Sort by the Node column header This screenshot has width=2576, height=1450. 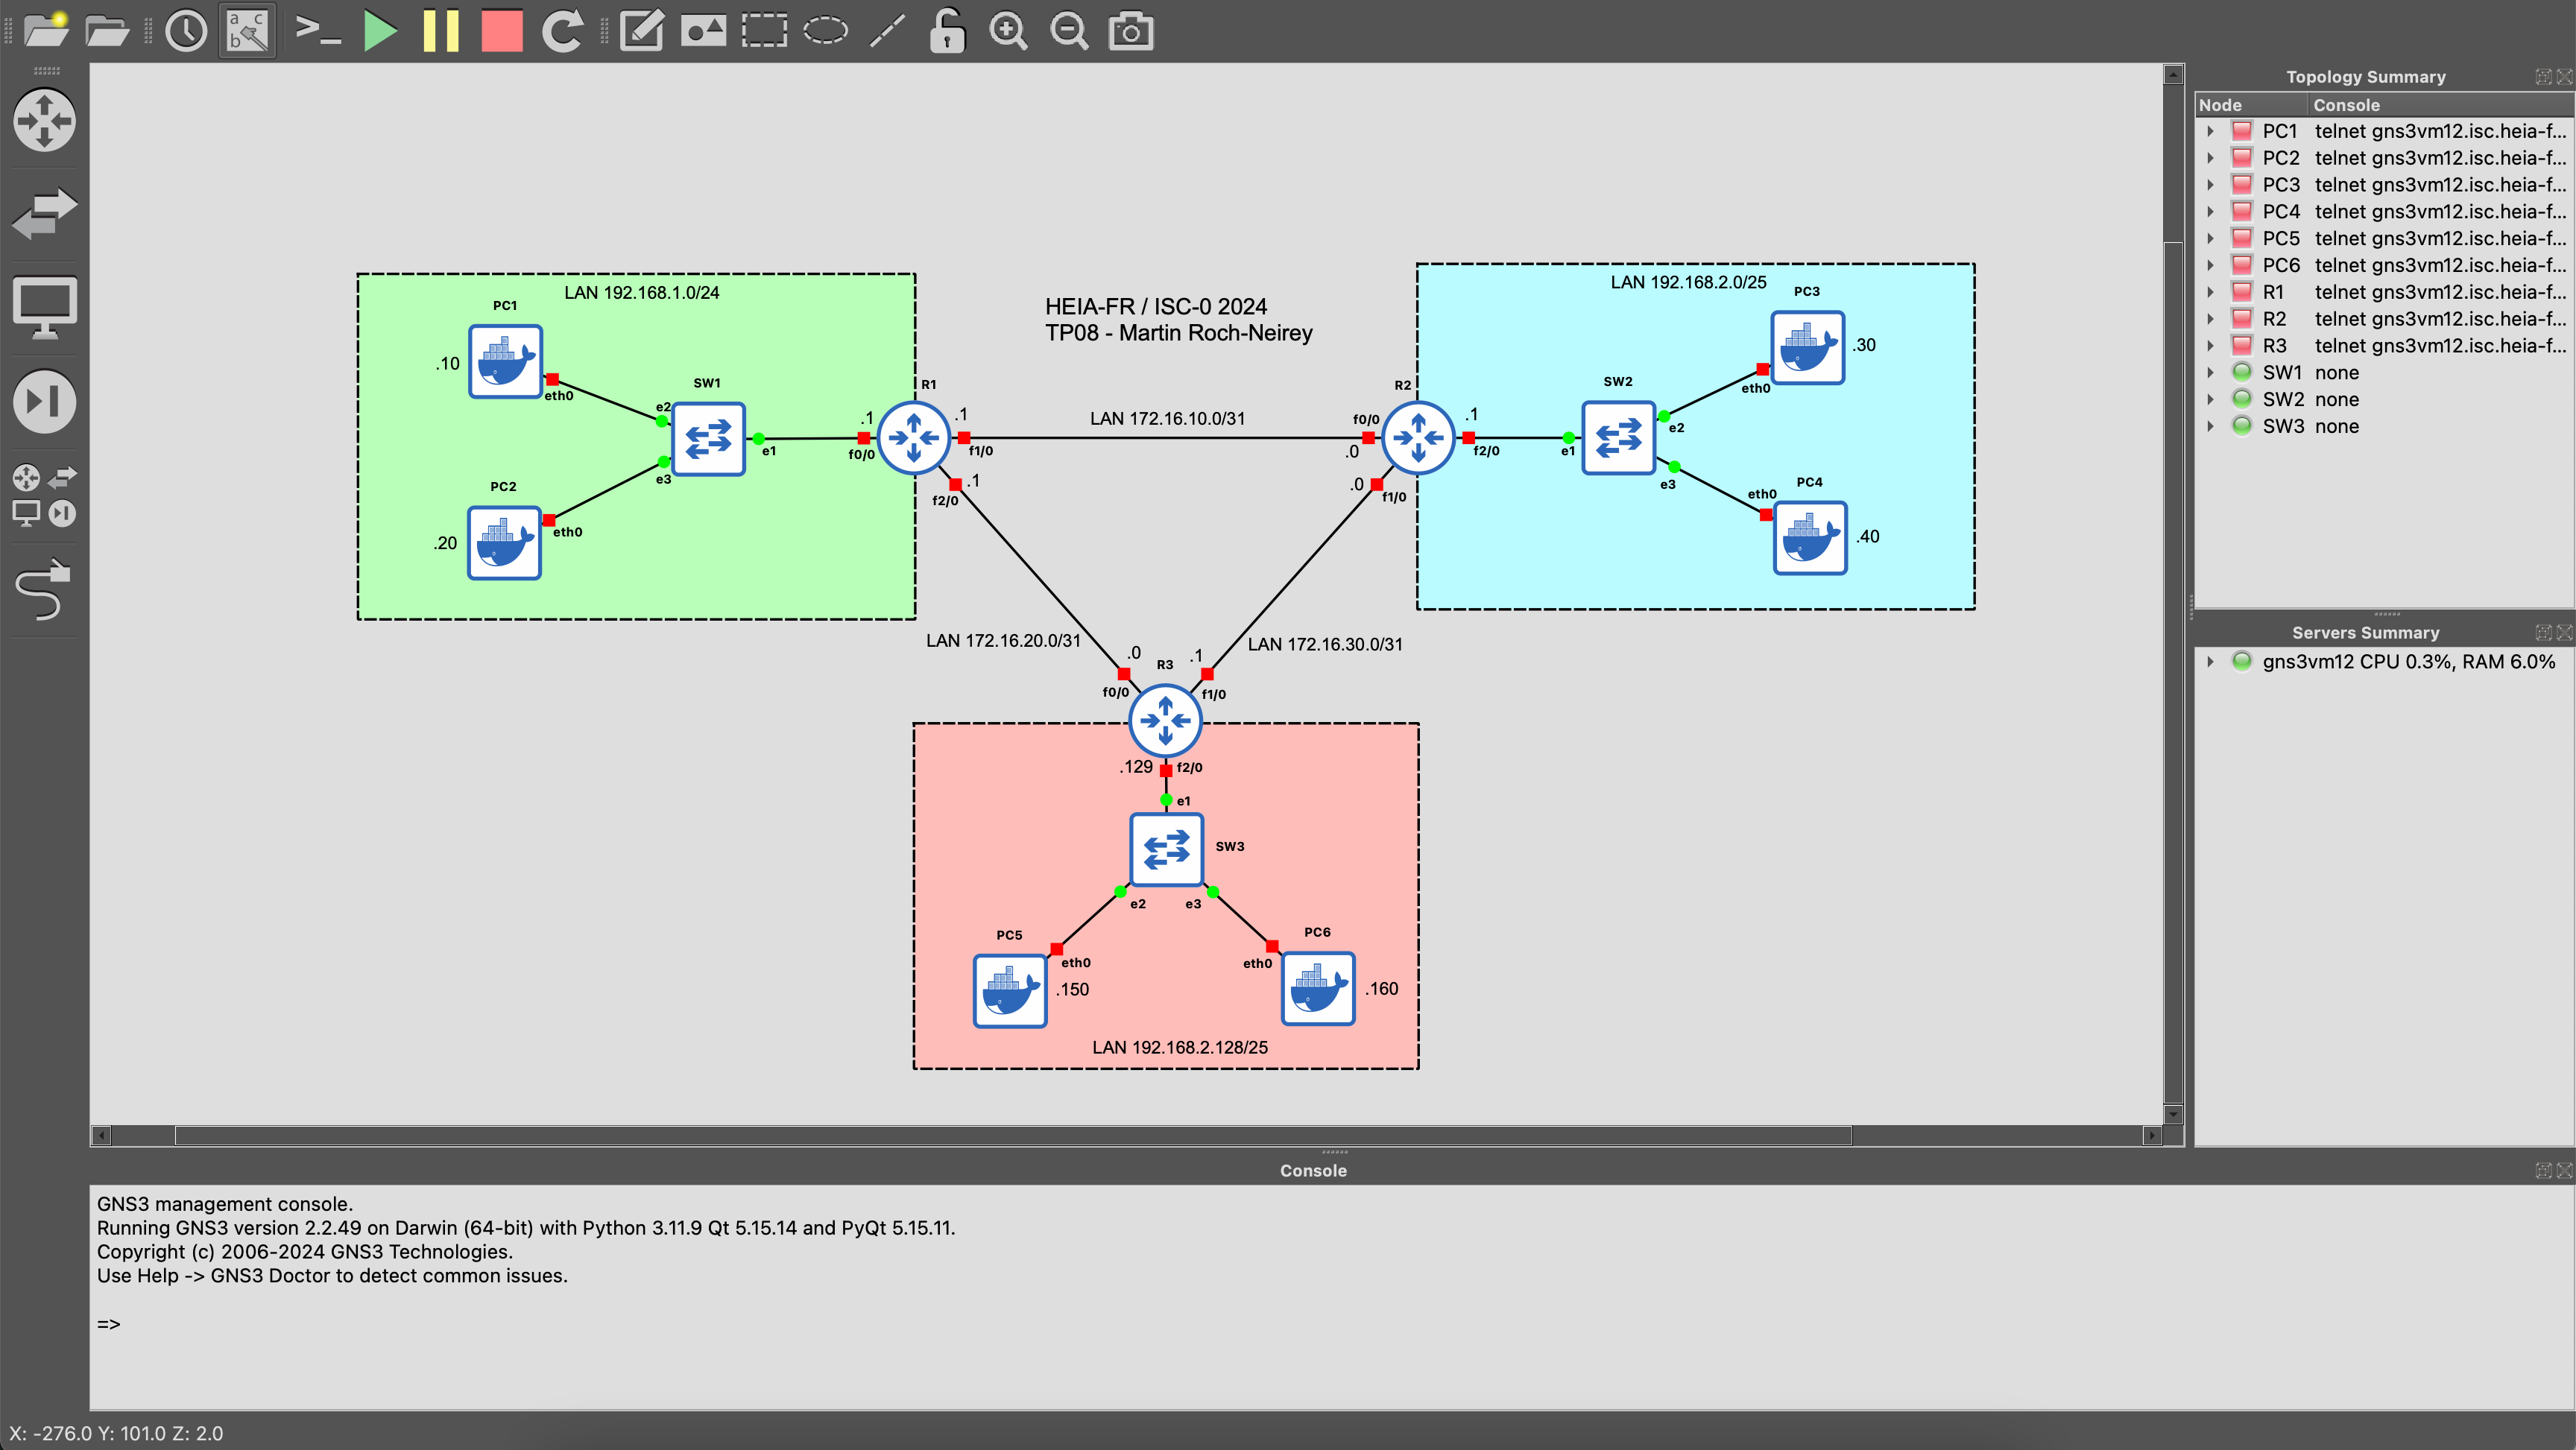coord(2252,105)
